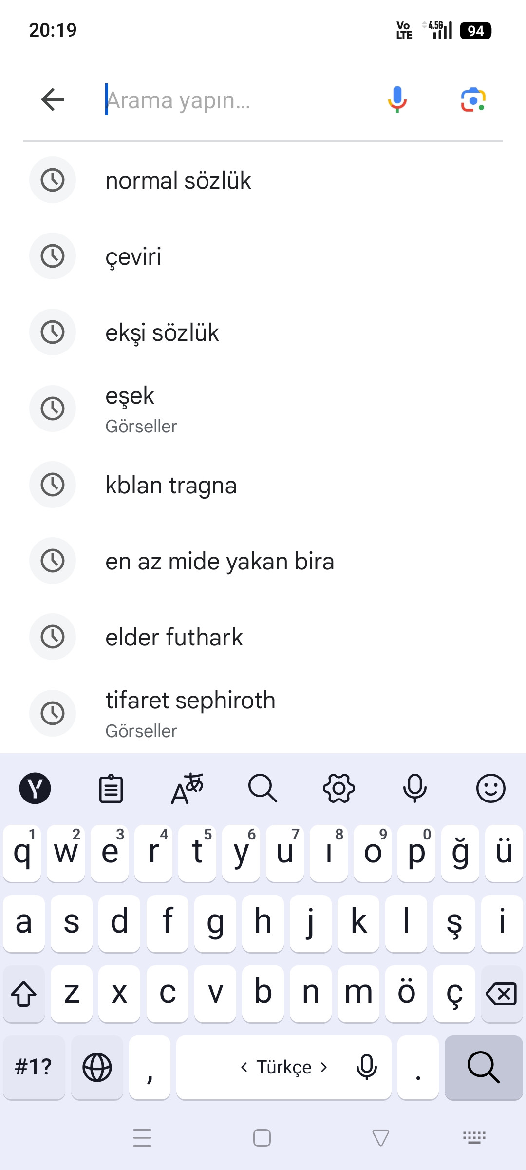The width and height of the screenshot is (526, 1170).
Task: Tap the keyboard translate icon
Action: (187, 788)
